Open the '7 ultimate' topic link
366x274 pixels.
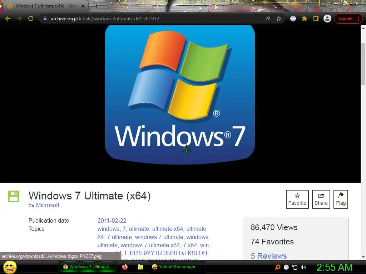119,237
